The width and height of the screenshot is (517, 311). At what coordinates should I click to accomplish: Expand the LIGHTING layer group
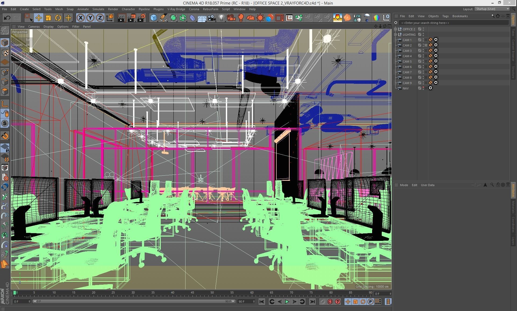(395, 34)
